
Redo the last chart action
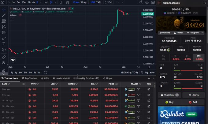(x=123, y=2)
